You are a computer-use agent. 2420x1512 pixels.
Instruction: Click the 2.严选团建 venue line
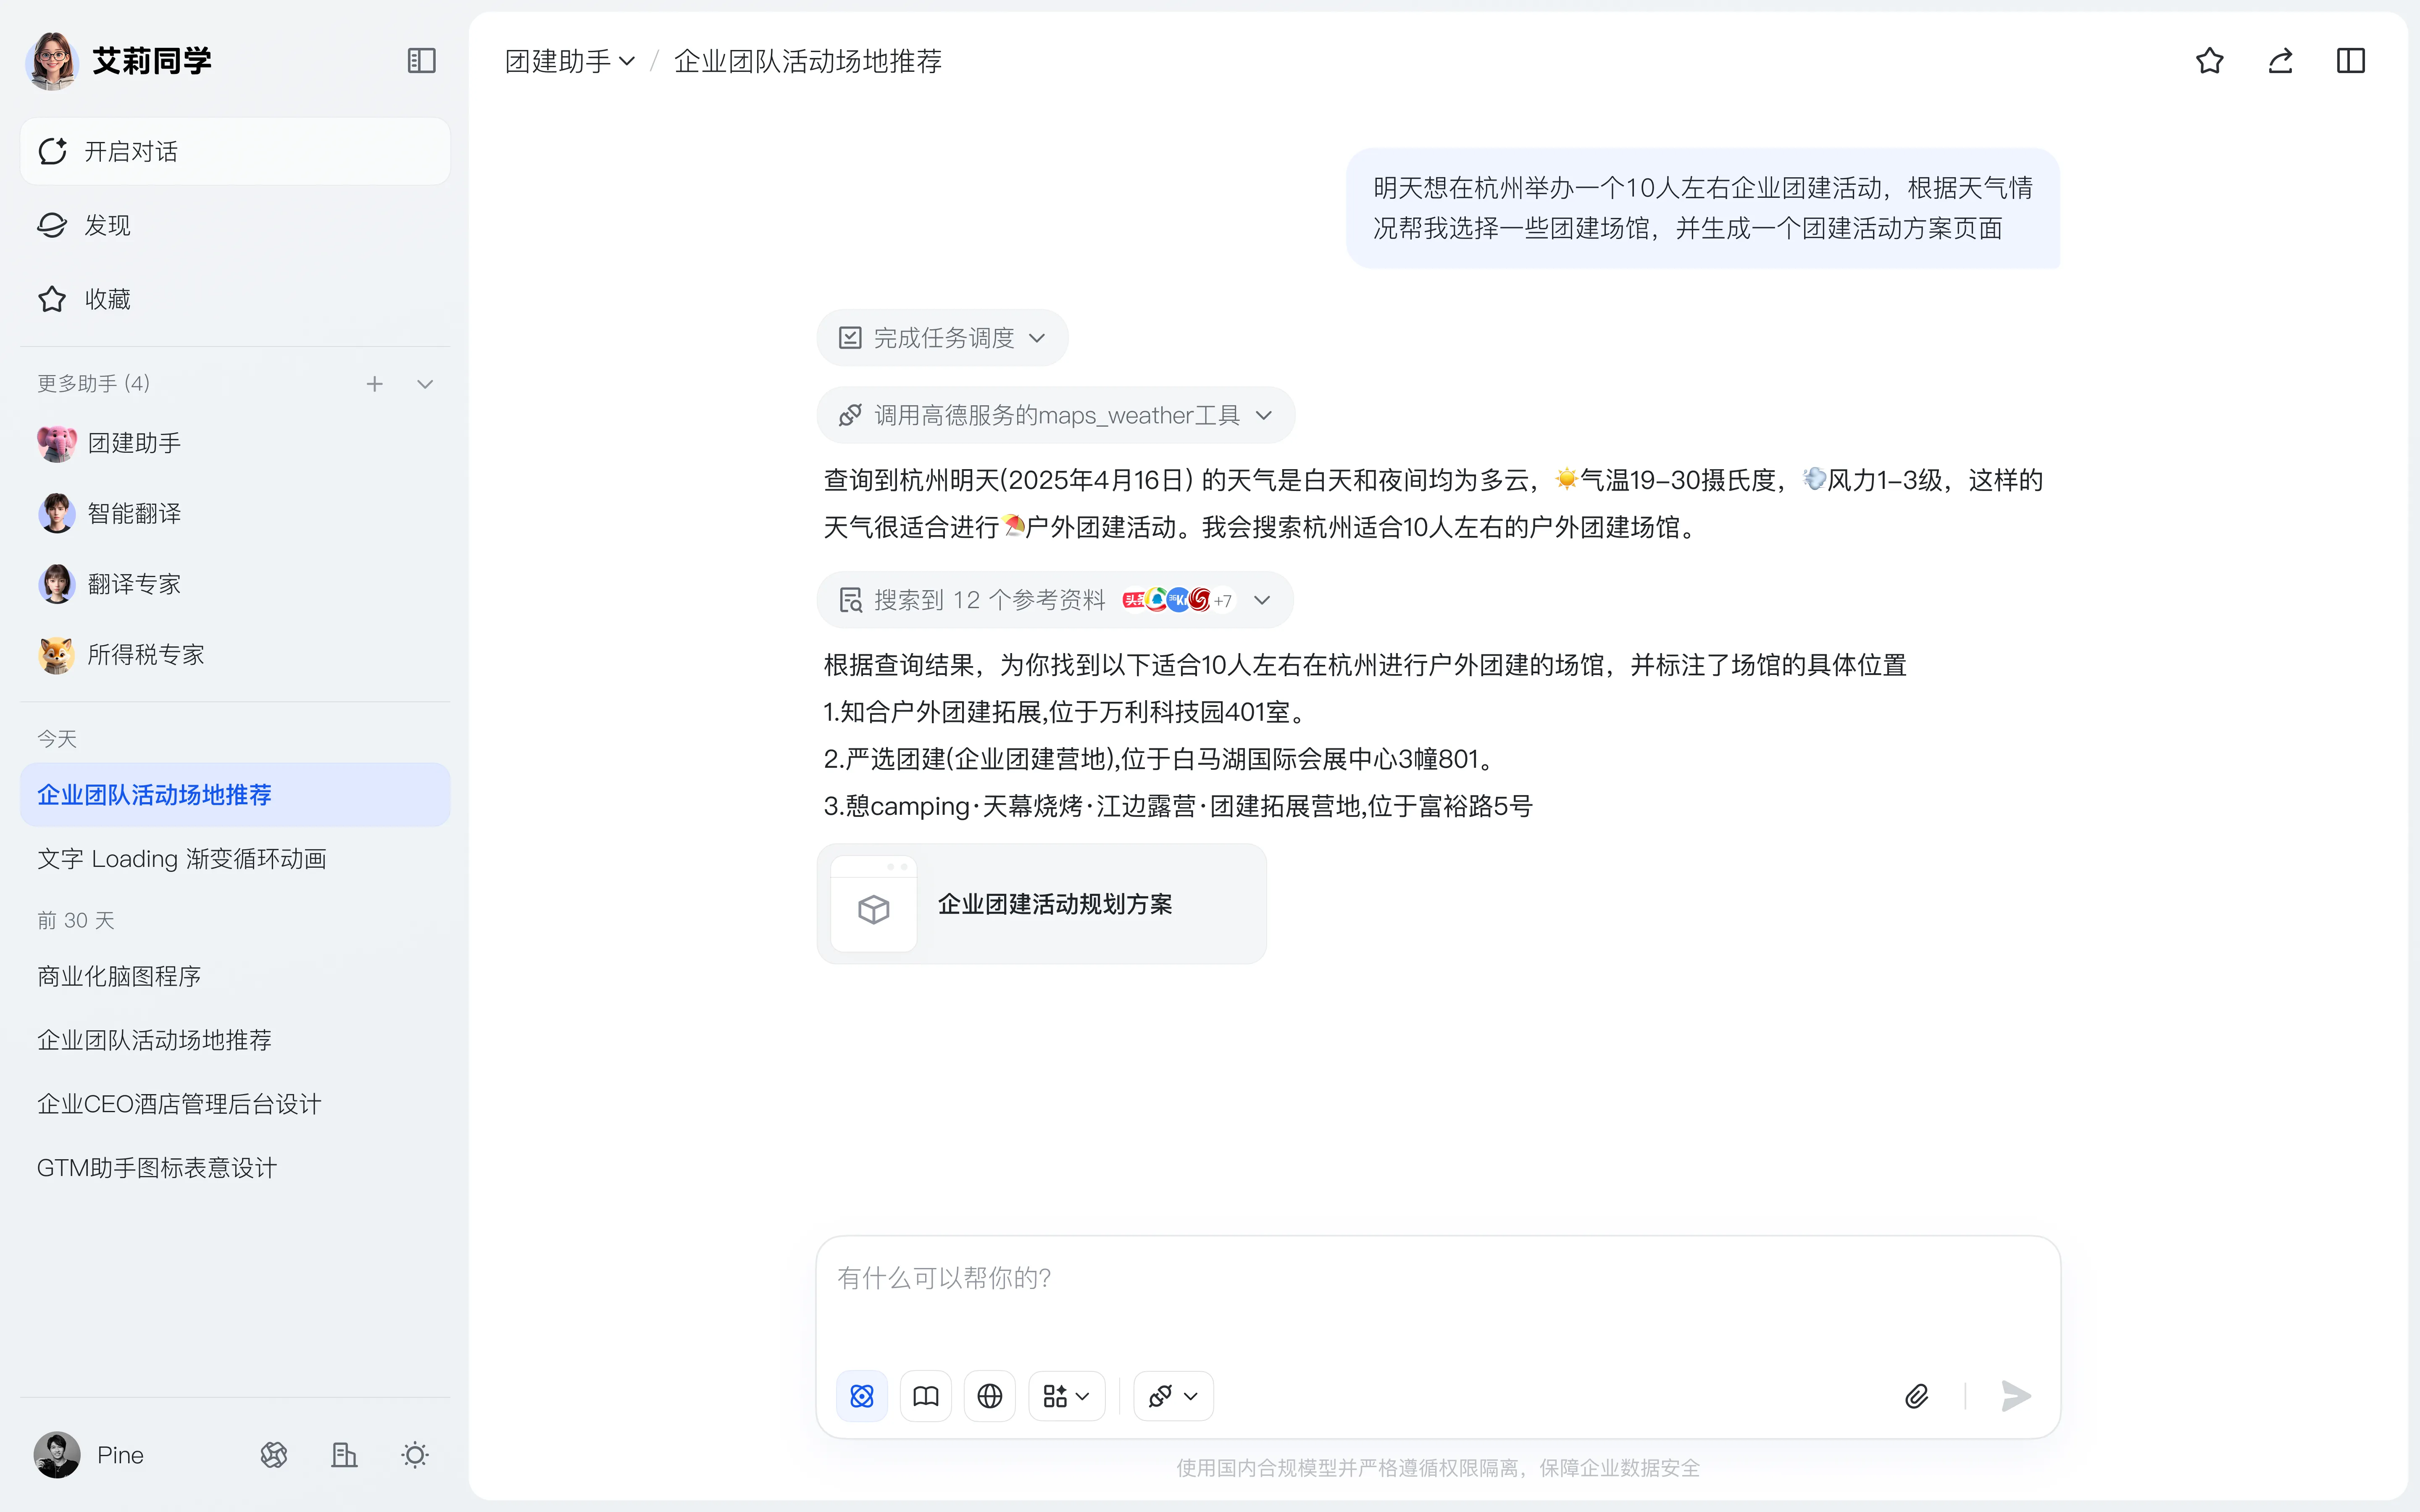point(1160,759)
